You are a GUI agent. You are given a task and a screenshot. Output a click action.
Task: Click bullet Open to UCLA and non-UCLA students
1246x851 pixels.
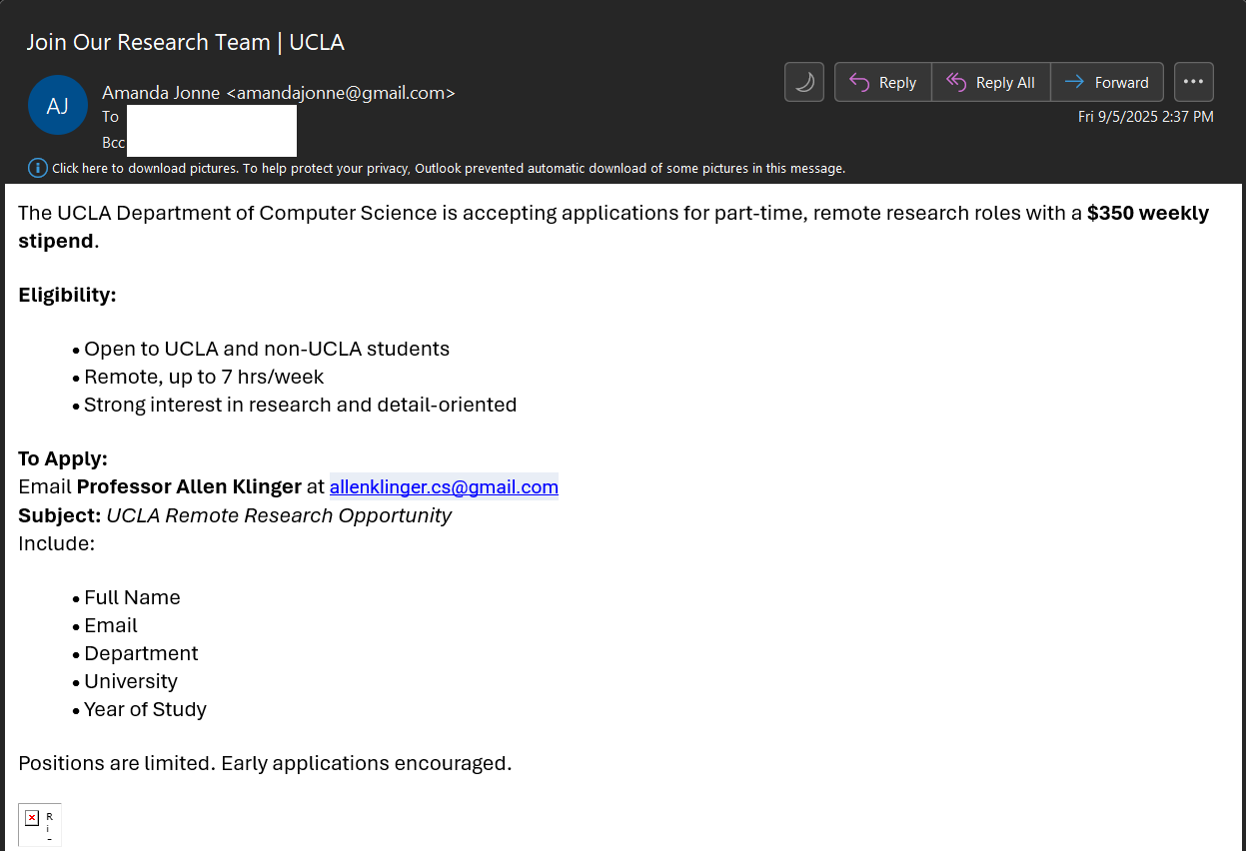click(x=267, y=349)
